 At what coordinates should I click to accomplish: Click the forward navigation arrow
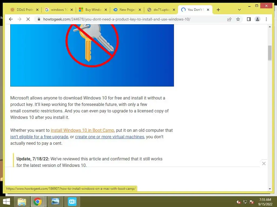coord(19,19)
